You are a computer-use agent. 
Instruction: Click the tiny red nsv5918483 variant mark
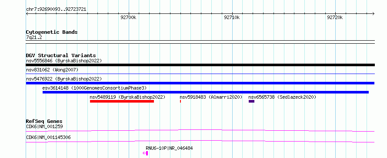(180, 101)
